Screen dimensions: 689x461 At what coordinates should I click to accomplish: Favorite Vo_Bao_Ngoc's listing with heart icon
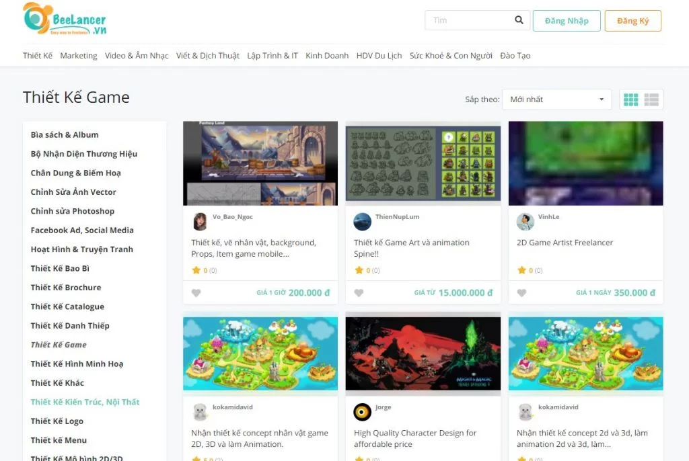pos(196,293)
